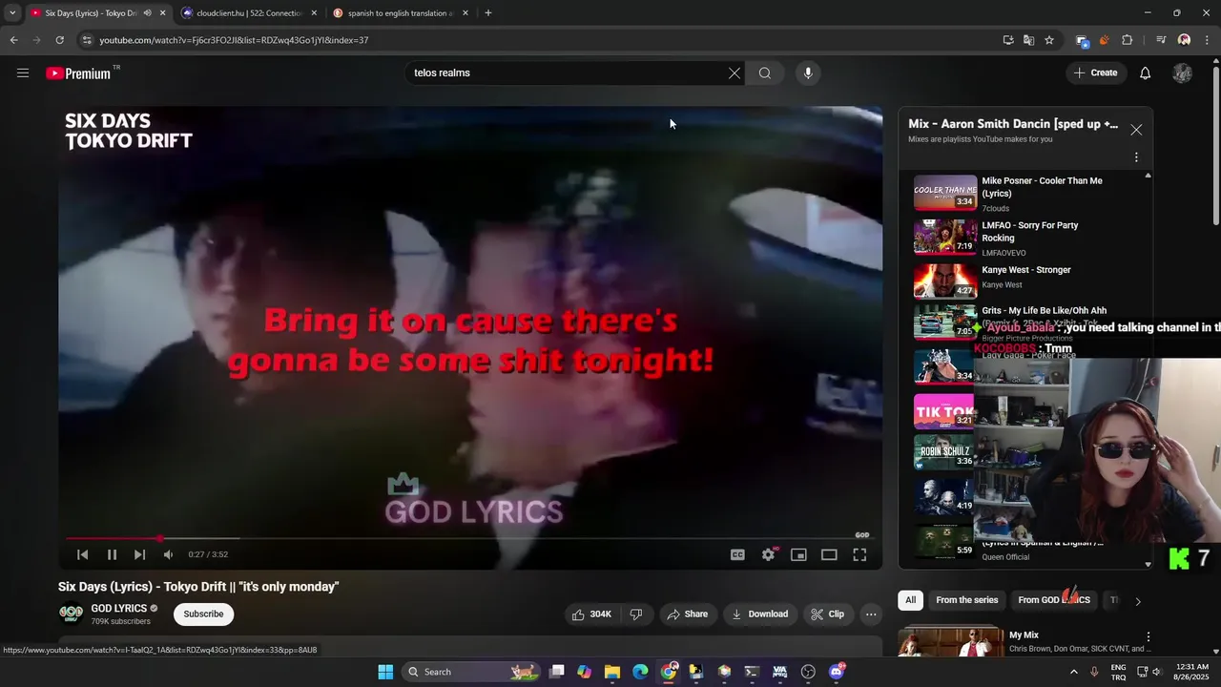Viewport: 1221px width, 687px height.
Task: Subscribe to GOD LYRICS channel
Action: (x=203, y=614)
